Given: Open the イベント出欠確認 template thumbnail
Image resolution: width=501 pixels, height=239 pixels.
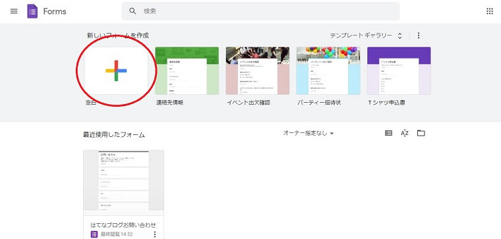Looking at the screenshot, I should click(x=258, y=70).
